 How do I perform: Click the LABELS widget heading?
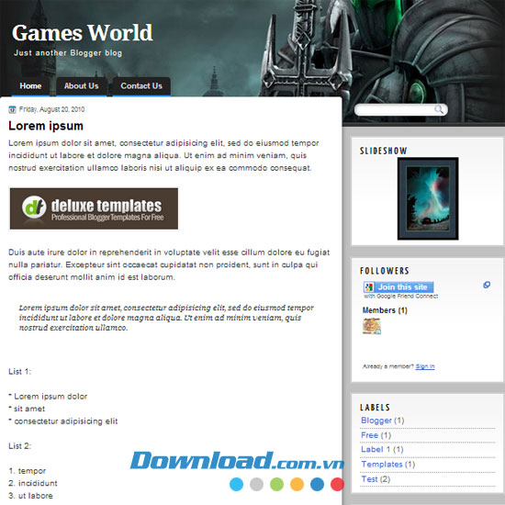(375, 408)
